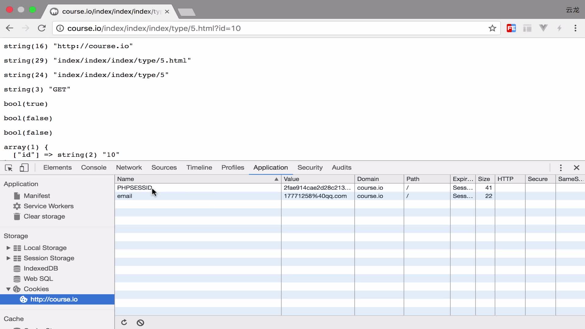Click the clear all cookies icon
585x329 pixels.
point(140,323)
